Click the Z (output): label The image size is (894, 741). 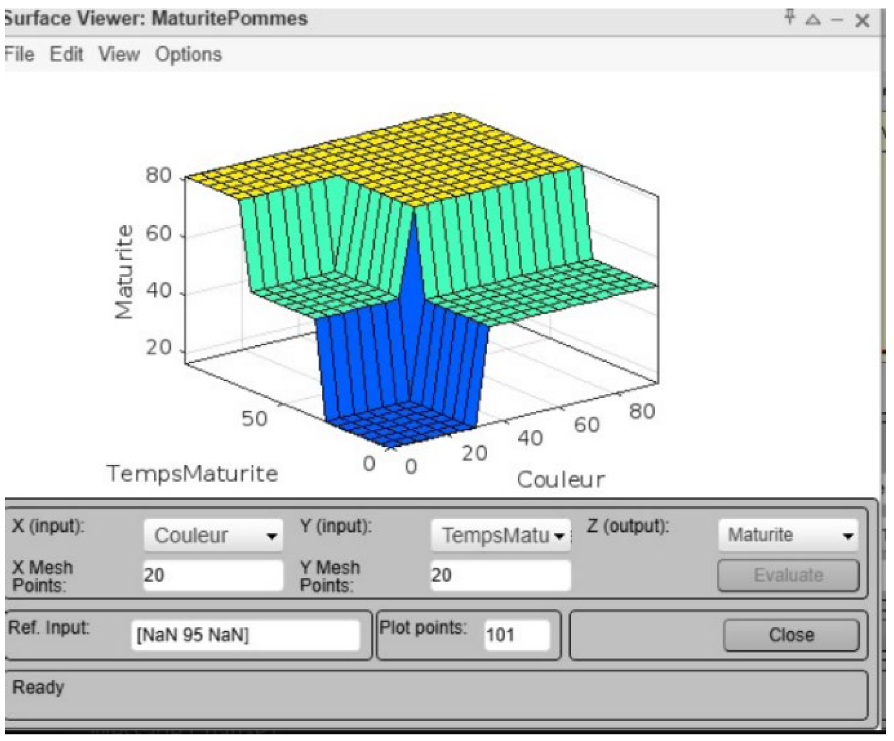coord(628,526)
